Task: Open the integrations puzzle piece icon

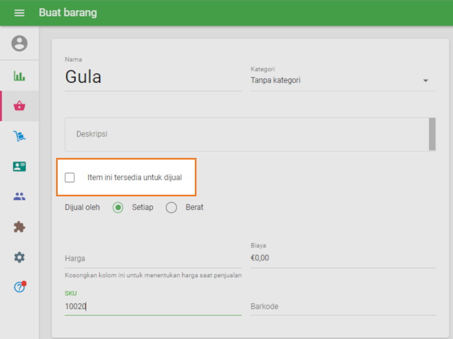Action: pos(19,227)
